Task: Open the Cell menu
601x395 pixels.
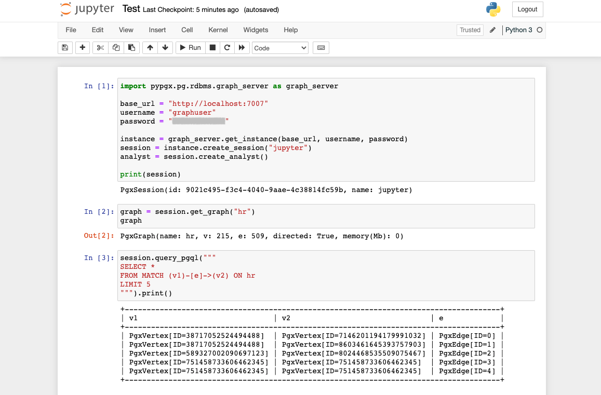Action: (187, 30)
